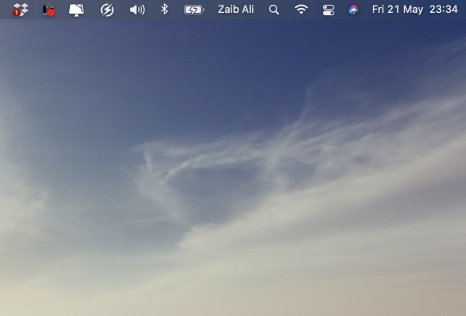Click the circled lightning bolt menu icon
Image resolution: width=466 pixels, height=316 pixels.
[x=107, y=10]
